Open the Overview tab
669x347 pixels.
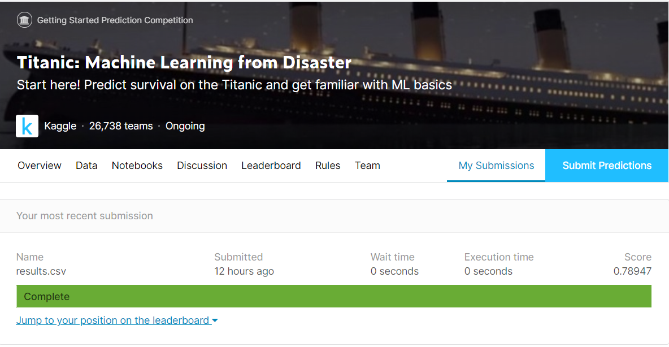(39, 166)
